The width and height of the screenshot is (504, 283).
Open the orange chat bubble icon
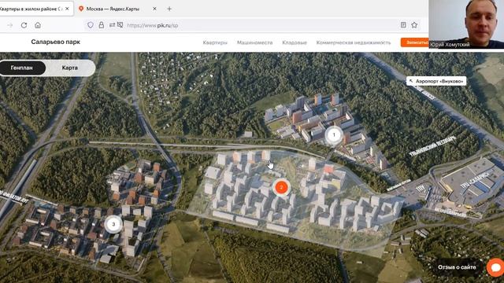coord(495,267)
